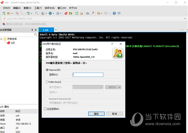
Task: Select the Password(P) radio button
Action: tap(47, 70)
